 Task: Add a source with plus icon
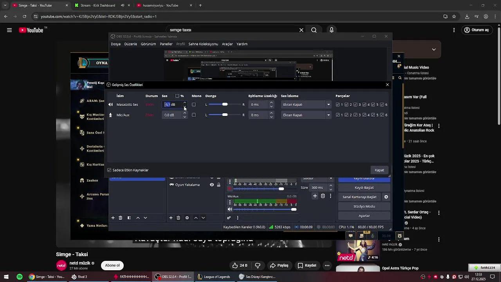[171, 218]
